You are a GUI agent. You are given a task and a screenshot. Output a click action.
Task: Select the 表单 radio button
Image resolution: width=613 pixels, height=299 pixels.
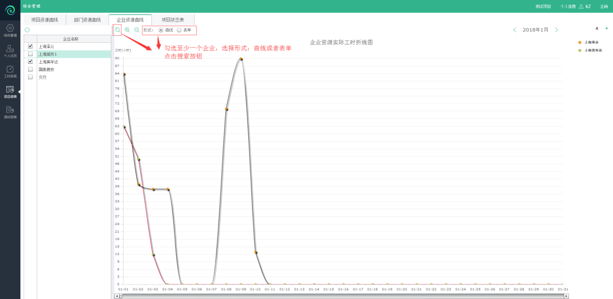(x=179, y=30)
